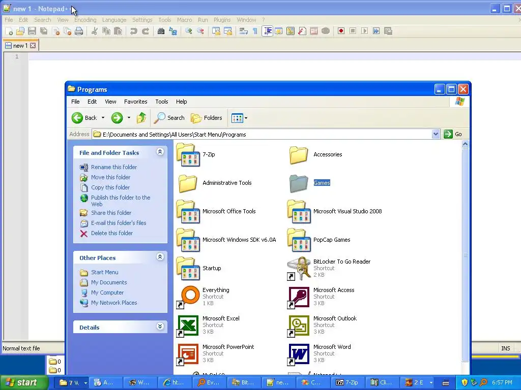Undo last action in Notepad++ toolbar
Screen dimensions: 521x390
134,31
